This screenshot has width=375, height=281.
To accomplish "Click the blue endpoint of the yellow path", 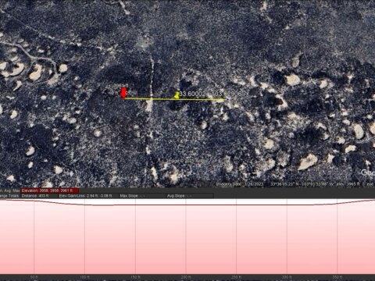I will (x=228, y=99).
